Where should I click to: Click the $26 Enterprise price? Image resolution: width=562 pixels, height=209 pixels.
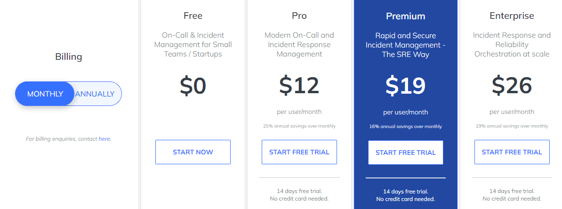512,85
